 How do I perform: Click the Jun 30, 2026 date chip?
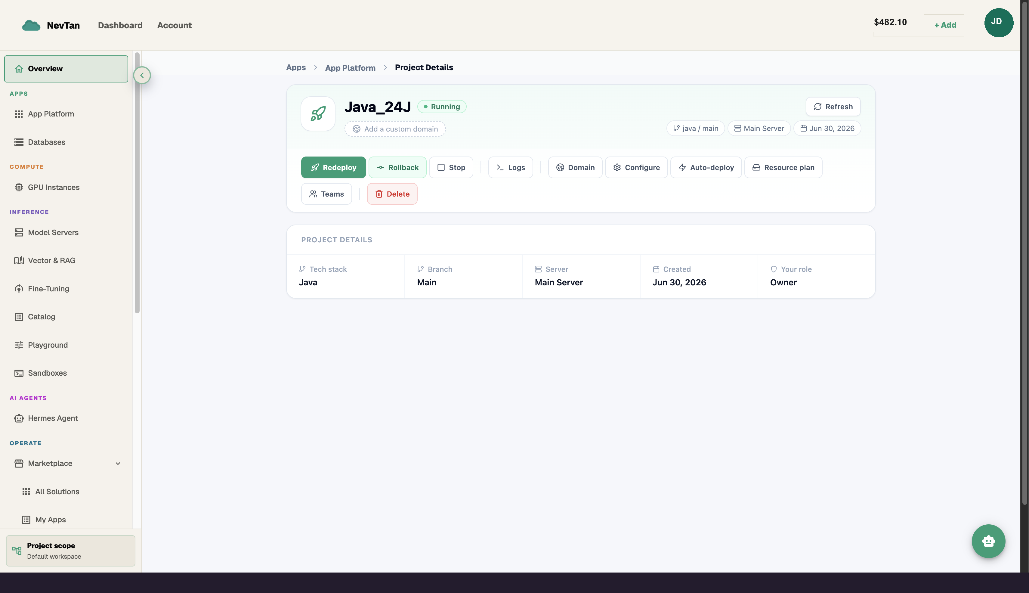coord(827,128)
